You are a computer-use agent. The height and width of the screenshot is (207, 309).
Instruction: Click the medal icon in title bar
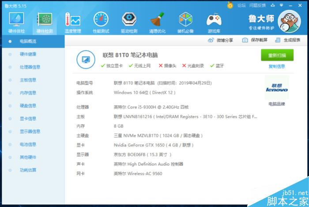pyautogui.click(x=230, y=5)
